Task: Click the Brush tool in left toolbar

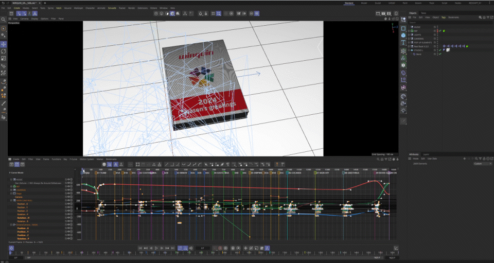Action: pos(4,103)
